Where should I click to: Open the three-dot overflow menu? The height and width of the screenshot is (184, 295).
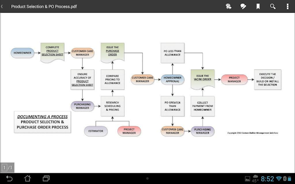(x=288, y=6)
